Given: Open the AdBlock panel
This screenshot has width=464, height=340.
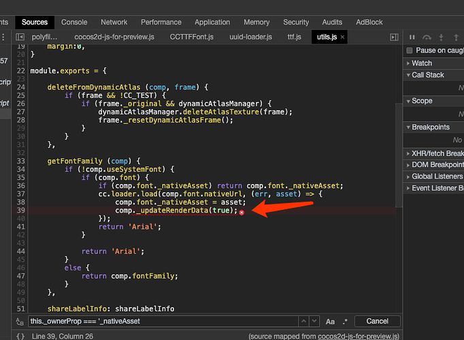Looking at the screenshot, I should tap(369, 22).
